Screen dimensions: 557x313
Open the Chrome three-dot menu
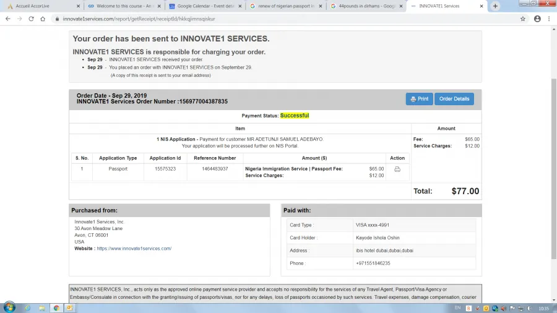[549, 19]
